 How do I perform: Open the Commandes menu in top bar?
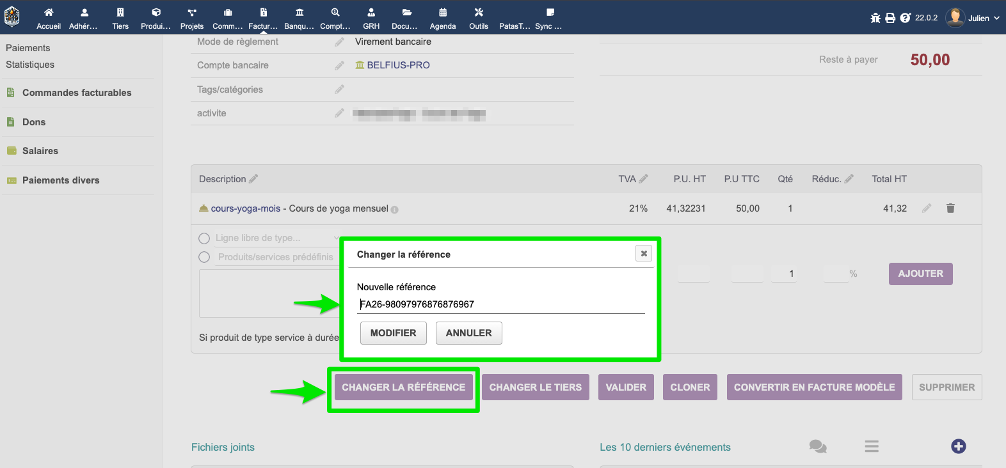click(228, 19)
